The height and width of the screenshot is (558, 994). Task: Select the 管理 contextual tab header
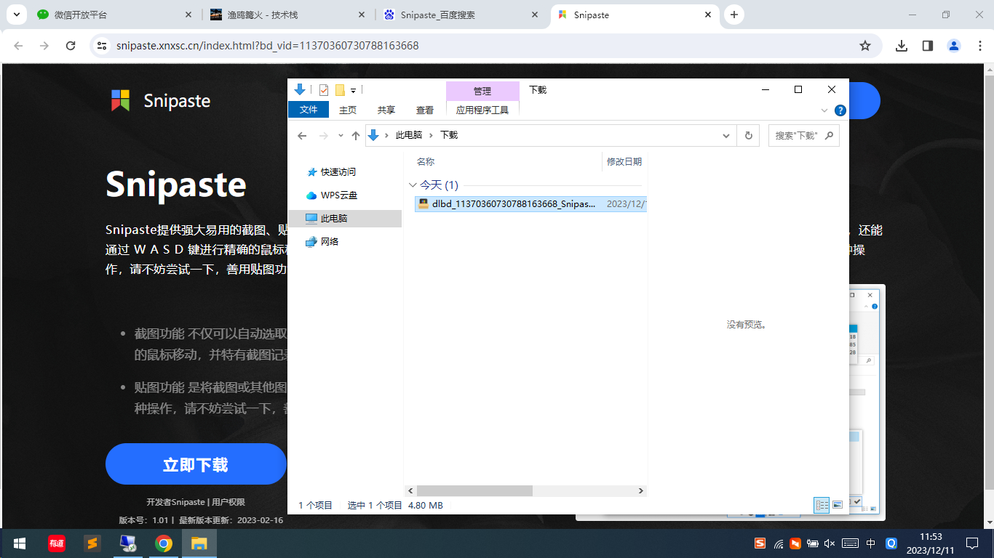pyautogui.click(x=482, y=91)
